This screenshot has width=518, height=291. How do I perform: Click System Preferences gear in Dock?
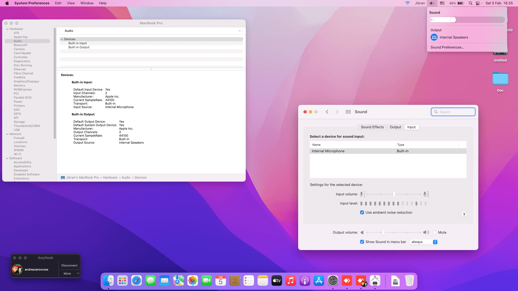[x=333, y=281]
